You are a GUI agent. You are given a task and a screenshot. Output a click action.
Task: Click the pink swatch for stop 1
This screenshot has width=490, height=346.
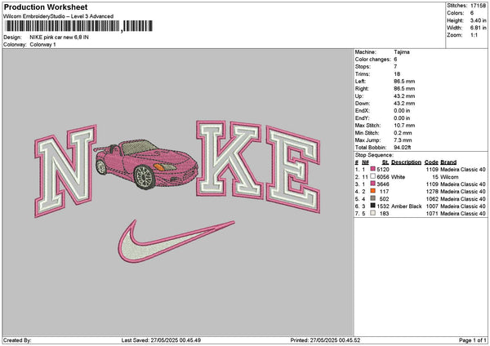(x=373, y=169)
